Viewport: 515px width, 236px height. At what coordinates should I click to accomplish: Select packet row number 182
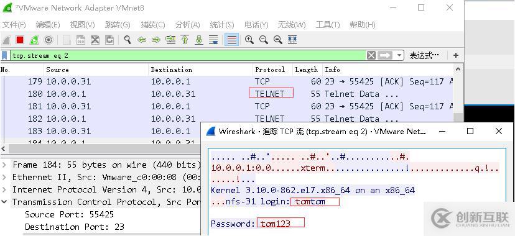coord(226,119)
